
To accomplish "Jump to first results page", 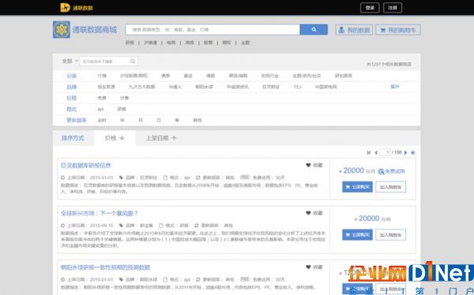I will tap(368, 153).
